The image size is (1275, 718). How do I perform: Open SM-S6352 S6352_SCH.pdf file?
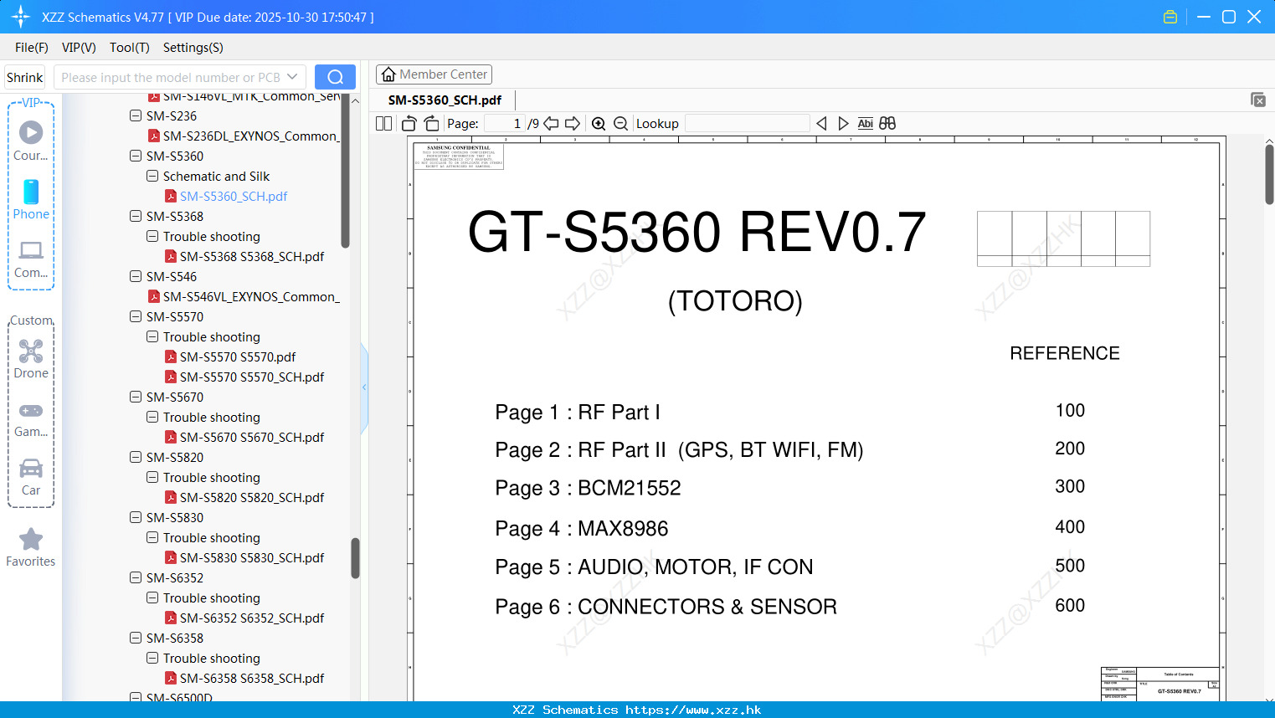[x=252, y=618]
